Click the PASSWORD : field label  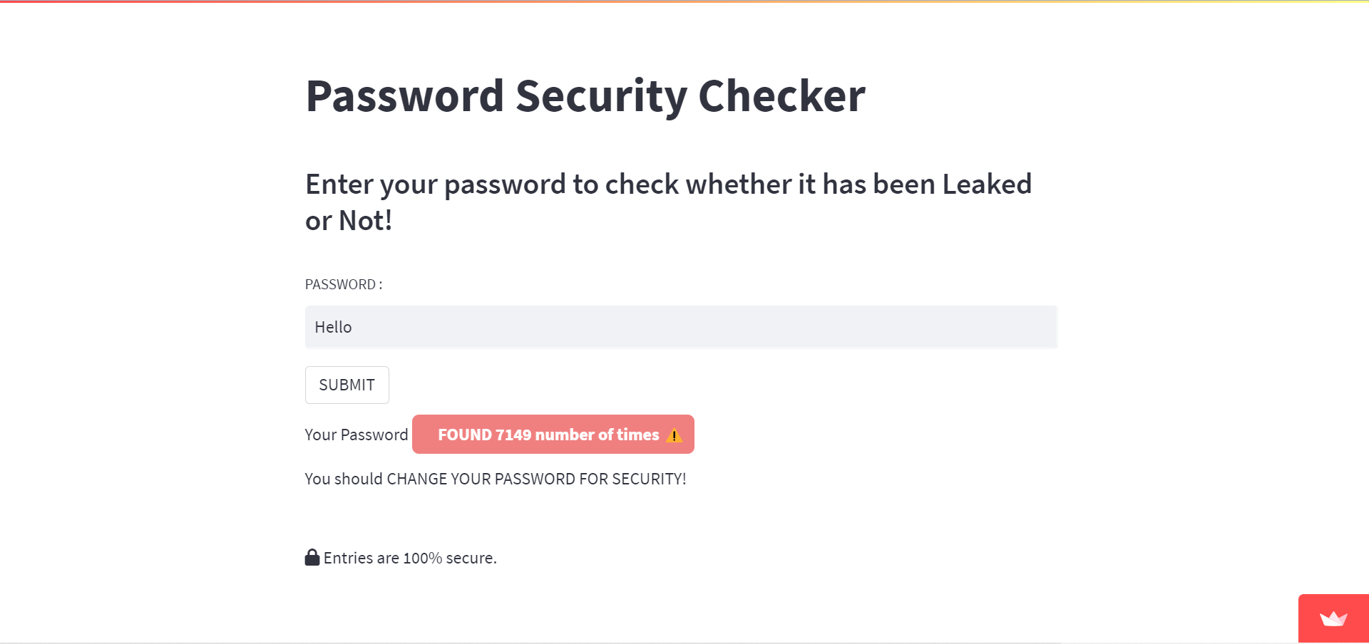[x=344, y=284]
